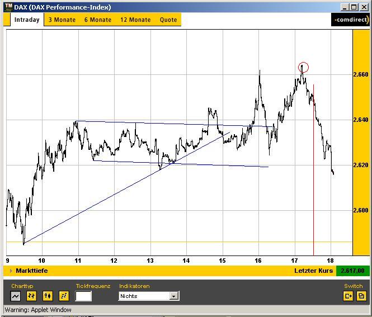The height and width of the screenshot is (317, 372).
Task: Maximize the DAX chart window
Action: tap(354, 7)
